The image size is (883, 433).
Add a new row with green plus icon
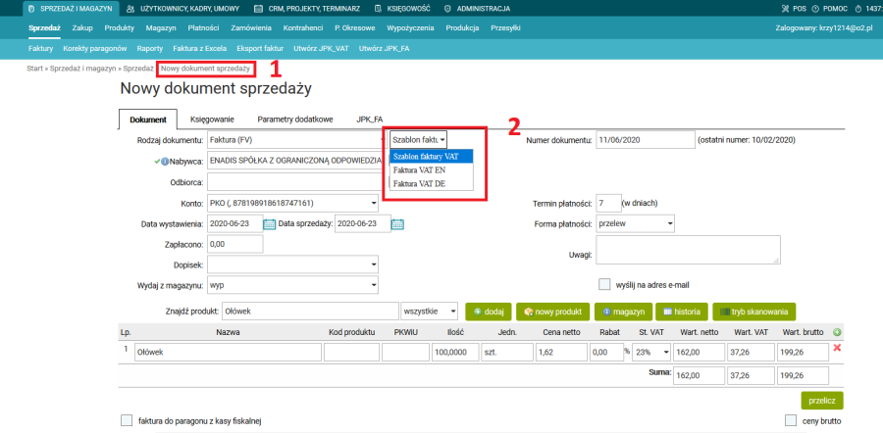[837, 332]
